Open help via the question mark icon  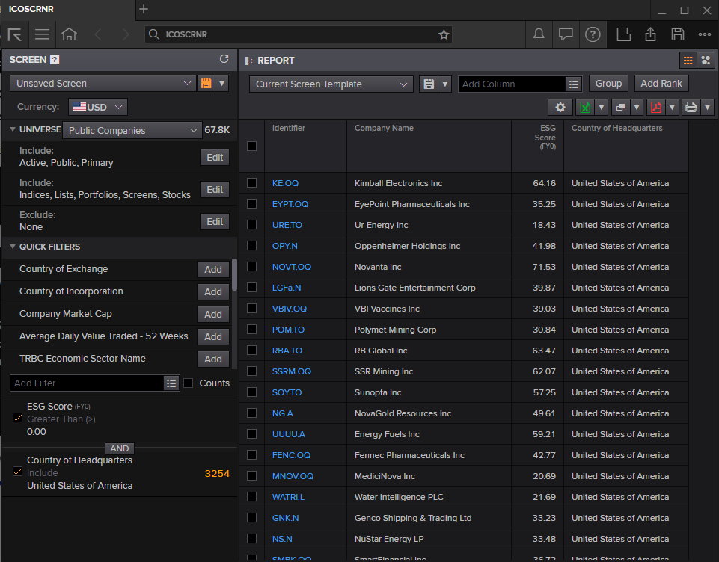point(593,34)
